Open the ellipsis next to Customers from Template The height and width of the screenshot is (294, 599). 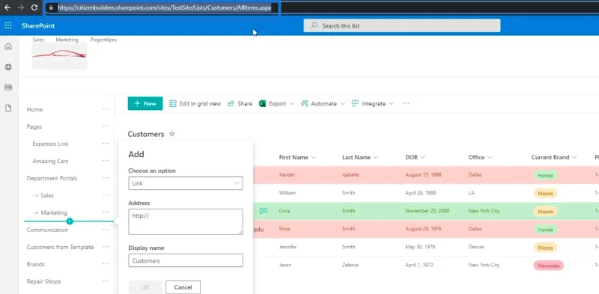tap(106, 247)
